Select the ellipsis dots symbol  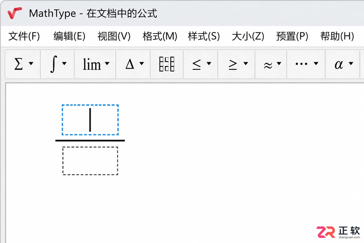[302, 64]
